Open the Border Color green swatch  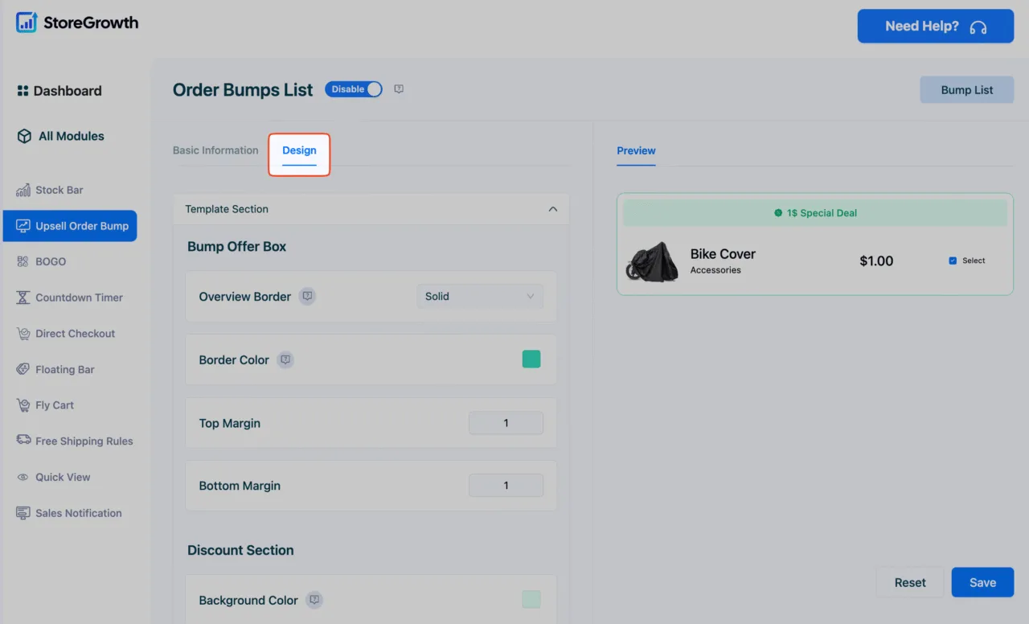click(x=531, y=359)
